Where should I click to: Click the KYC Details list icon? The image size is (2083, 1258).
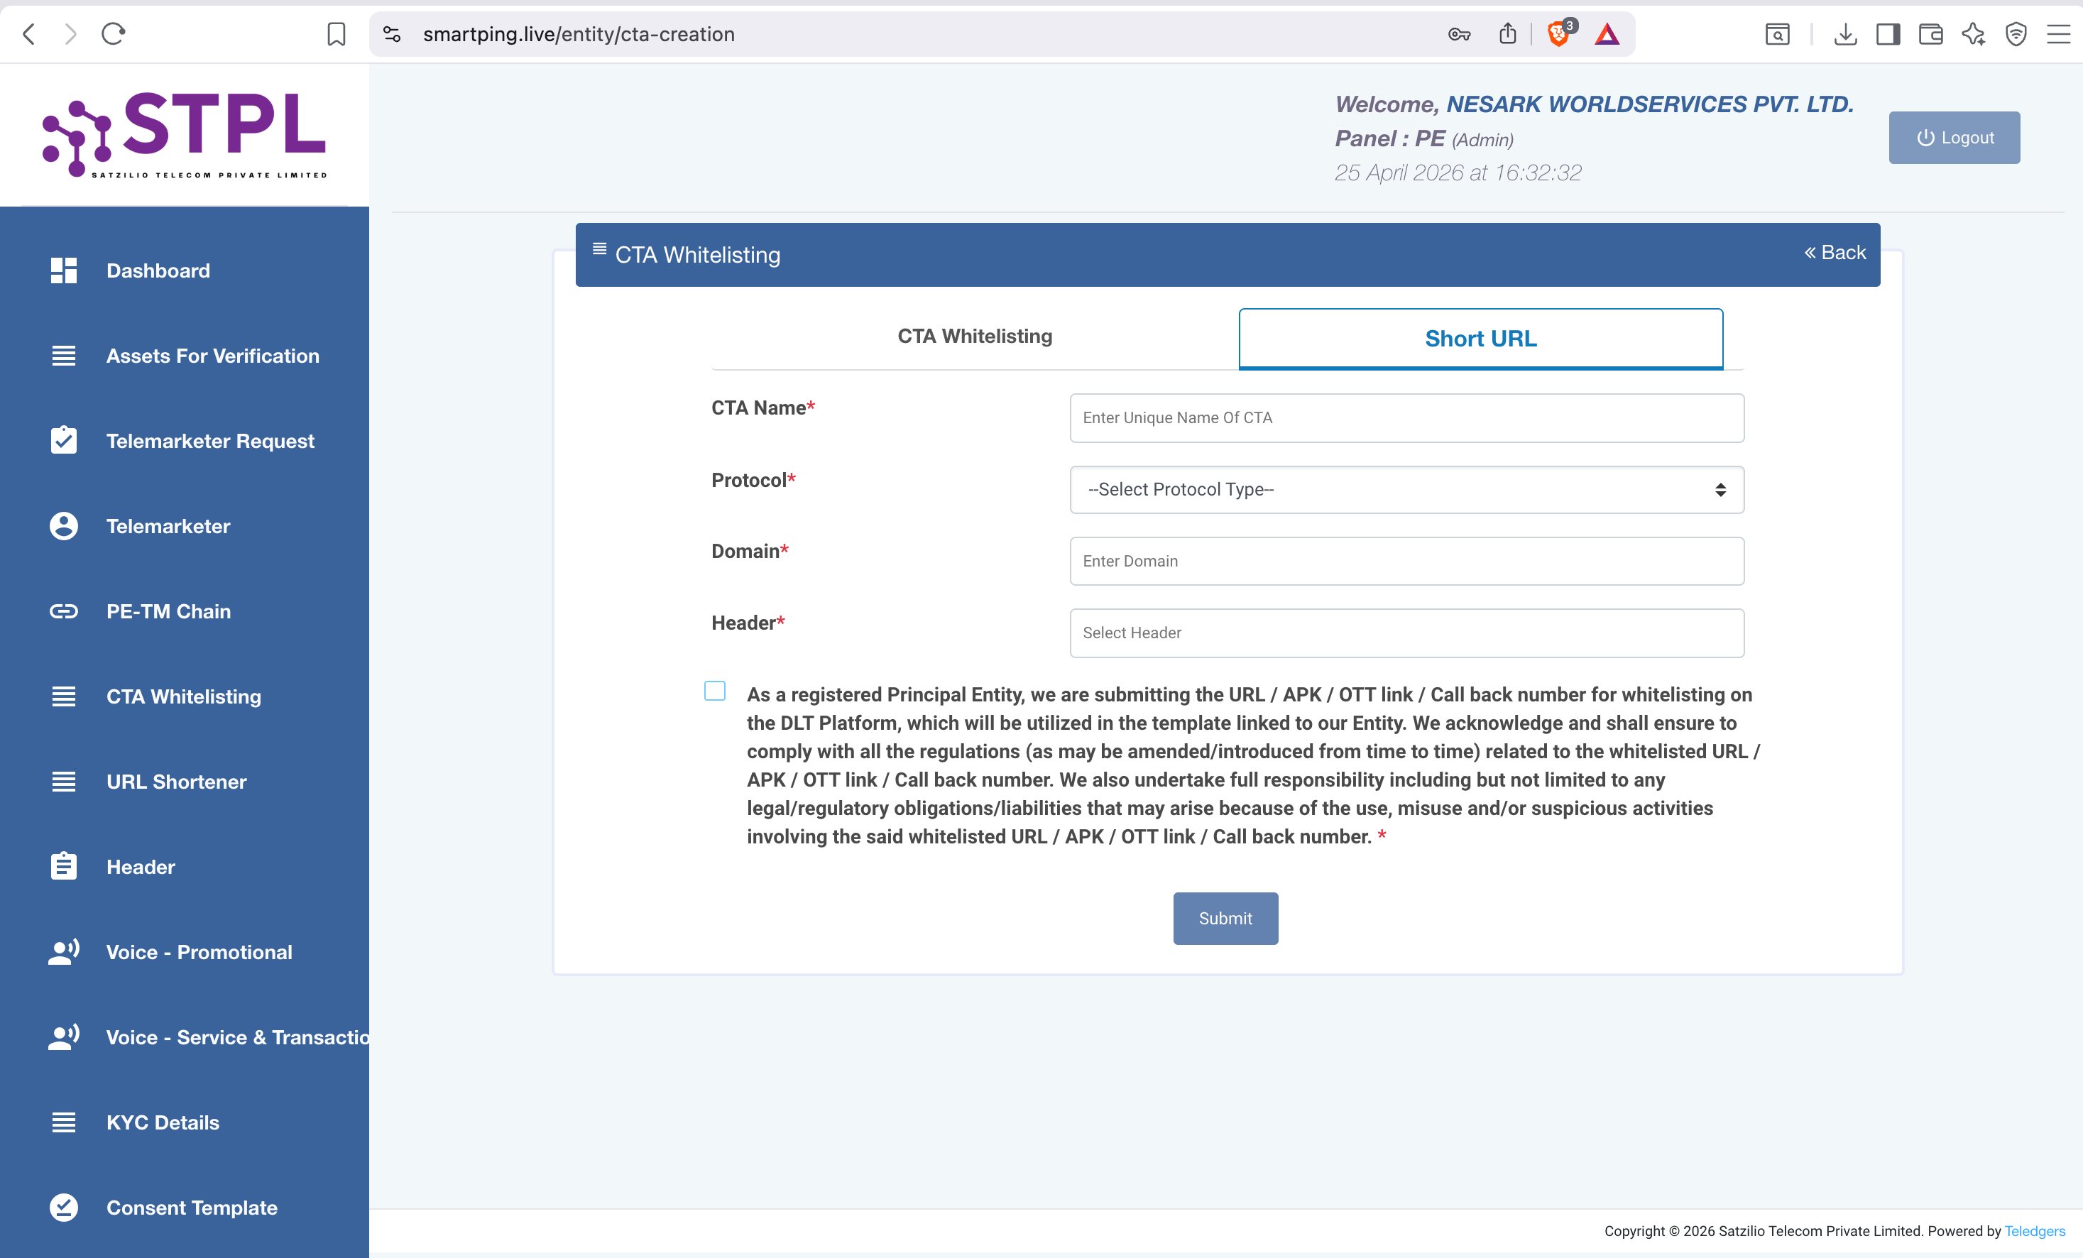(63, 1122)
